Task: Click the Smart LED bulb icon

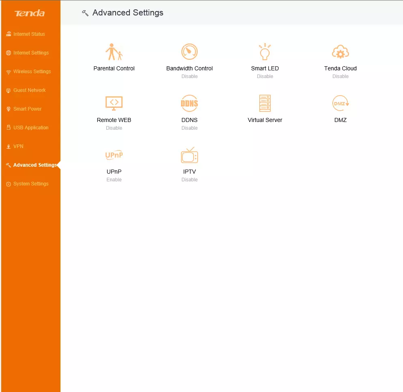Action: [265, 52]
